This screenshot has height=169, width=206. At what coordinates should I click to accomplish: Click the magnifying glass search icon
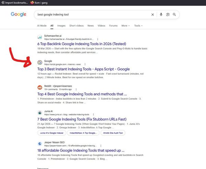[174, 14]
